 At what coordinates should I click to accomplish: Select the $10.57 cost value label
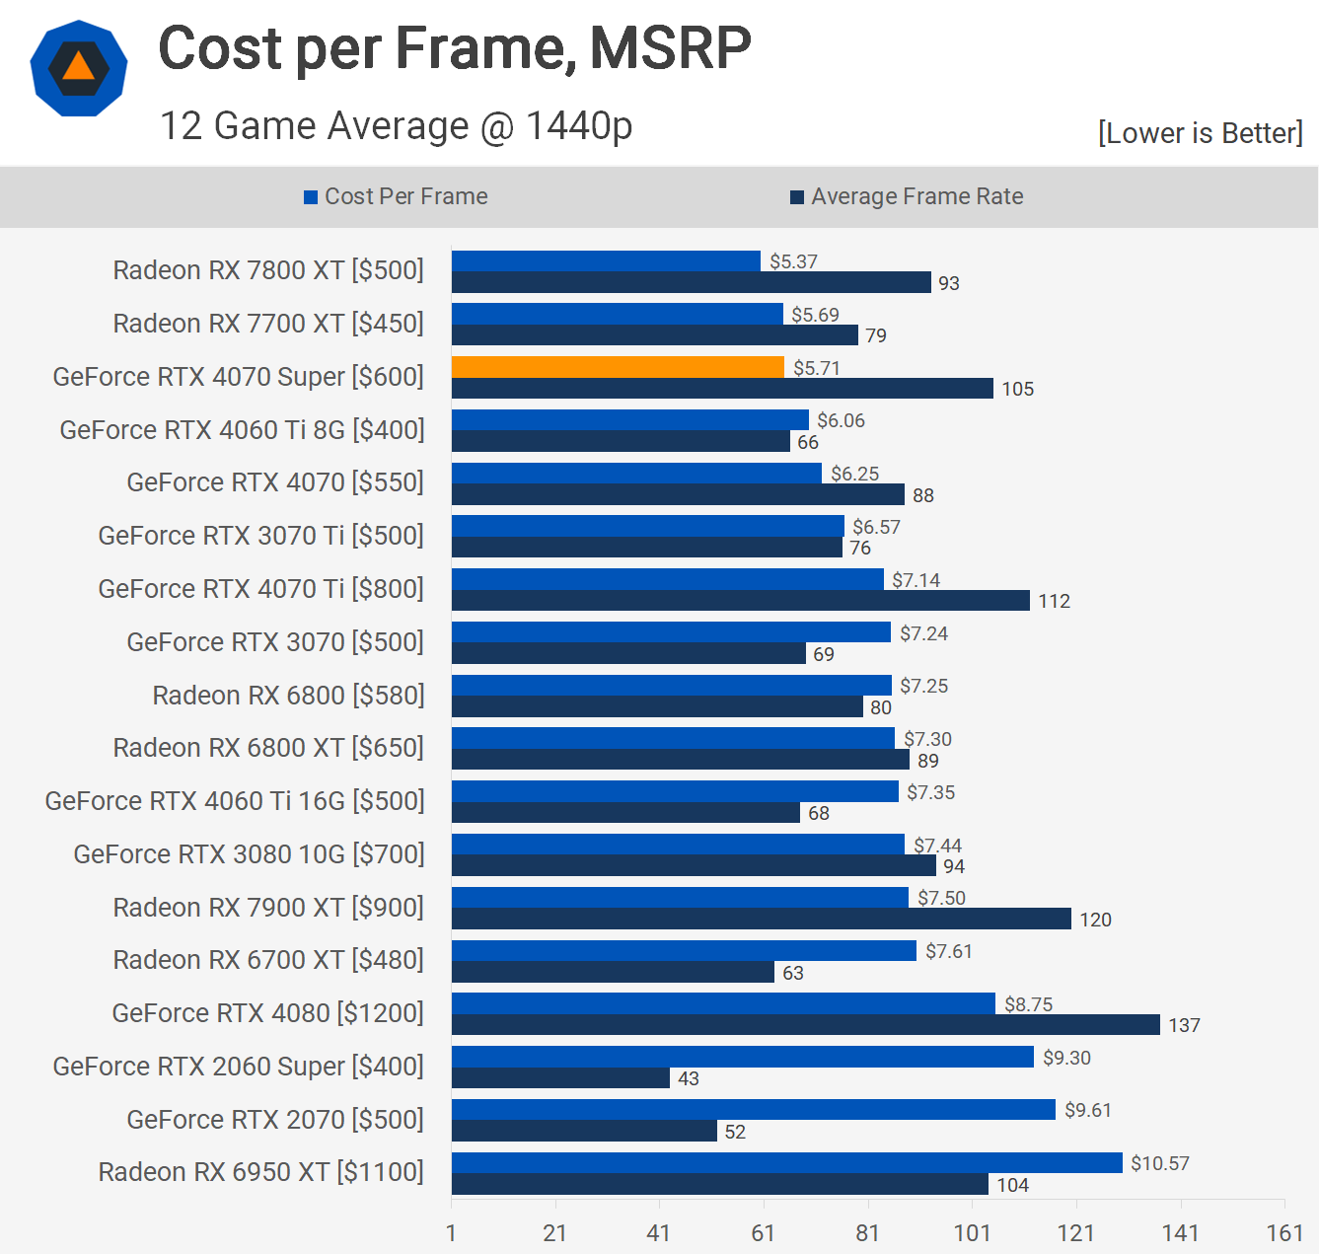1159,1163
